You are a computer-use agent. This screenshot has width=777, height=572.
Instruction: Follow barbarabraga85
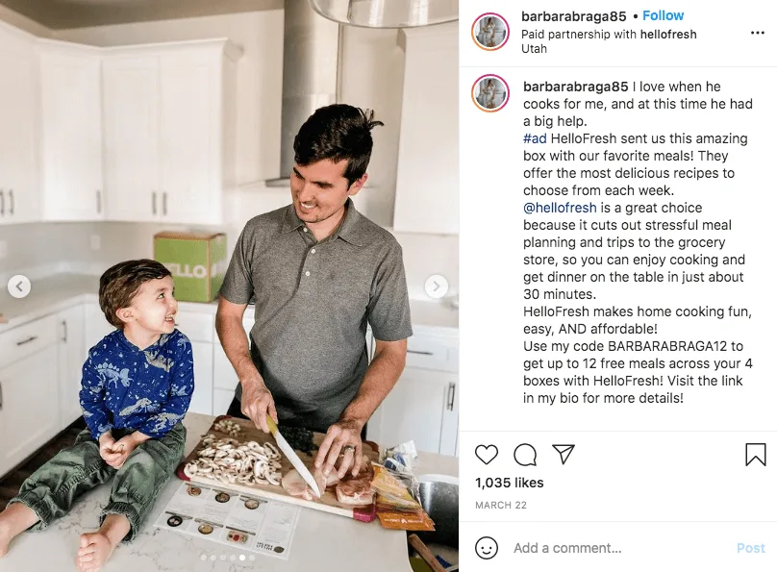pyautogui.click(x=663, y=15)
